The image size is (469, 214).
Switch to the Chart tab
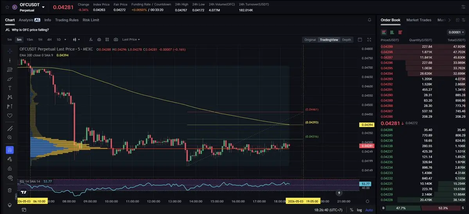[10, 20]
